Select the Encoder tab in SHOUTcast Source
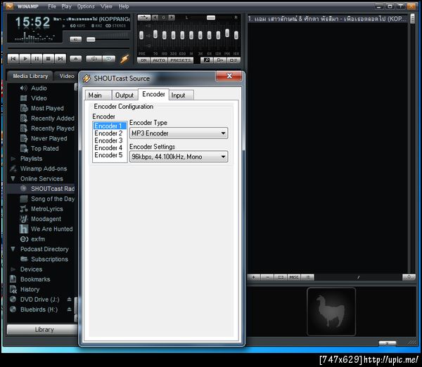This screenshot has height=367, width=422. click(x=153, y=94)
